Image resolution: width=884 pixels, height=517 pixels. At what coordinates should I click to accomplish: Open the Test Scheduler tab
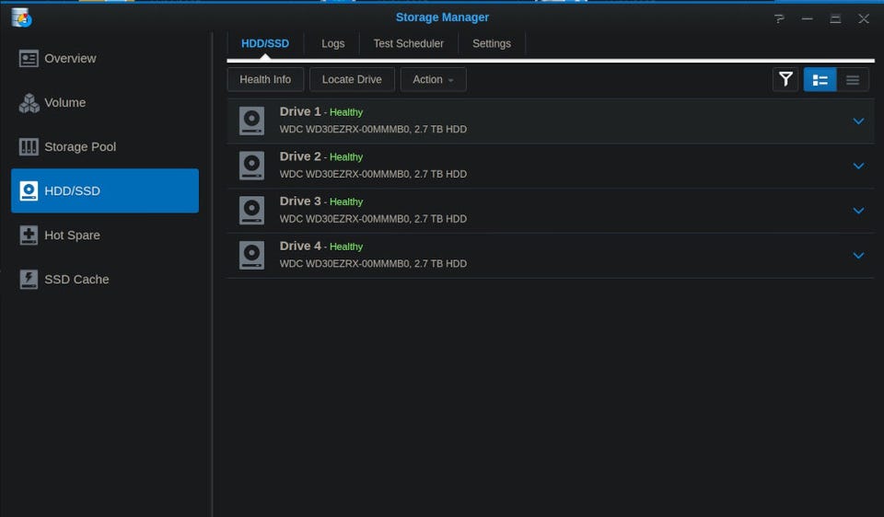tap(408, 43)
